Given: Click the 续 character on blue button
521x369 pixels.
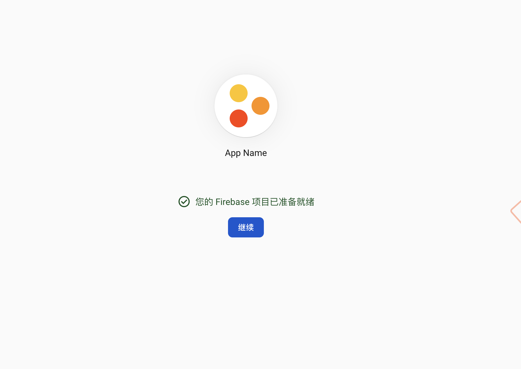Looking at the screenshot, I should (250, 227).
